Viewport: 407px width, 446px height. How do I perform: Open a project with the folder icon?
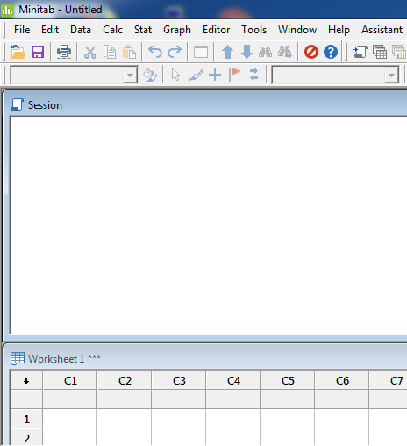[18, 52]
